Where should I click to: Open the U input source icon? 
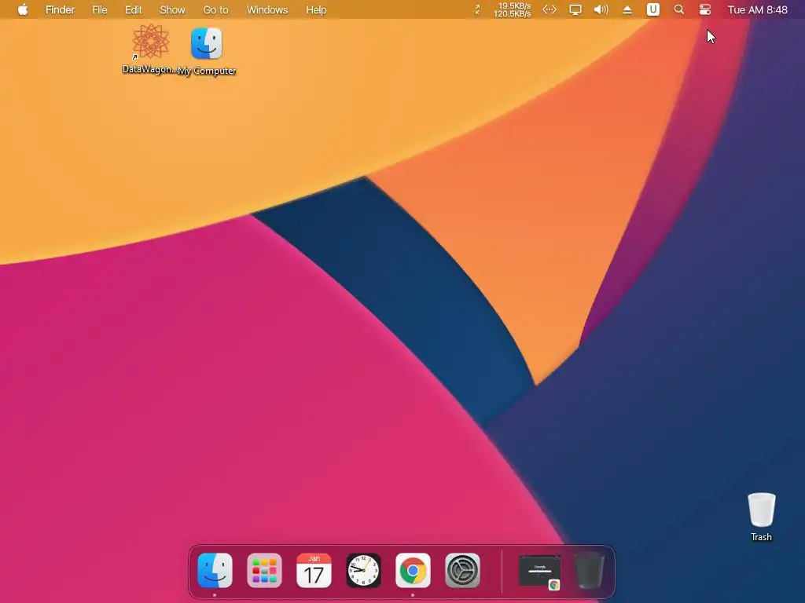click(x=653, y=9)
